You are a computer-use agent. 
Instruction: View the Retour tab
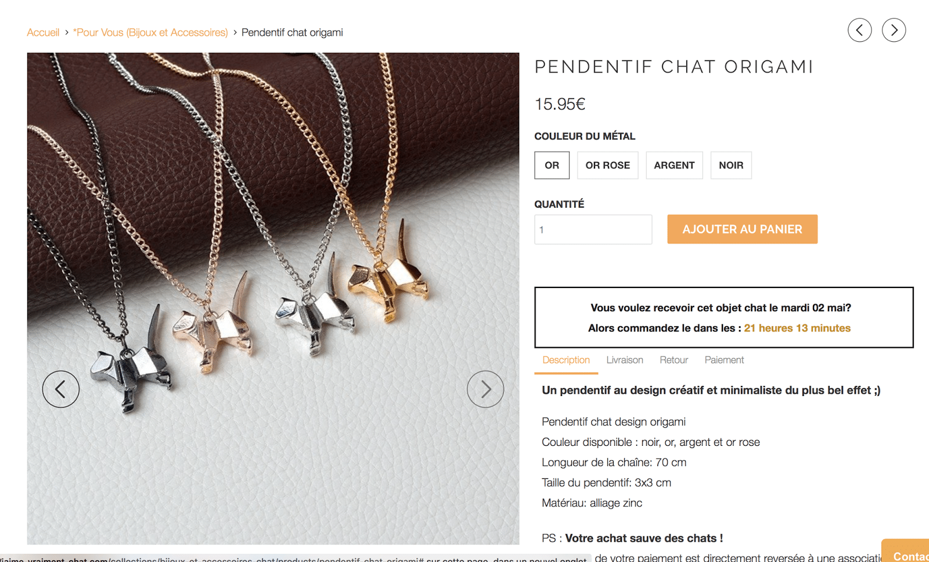[x=674, y=360]
